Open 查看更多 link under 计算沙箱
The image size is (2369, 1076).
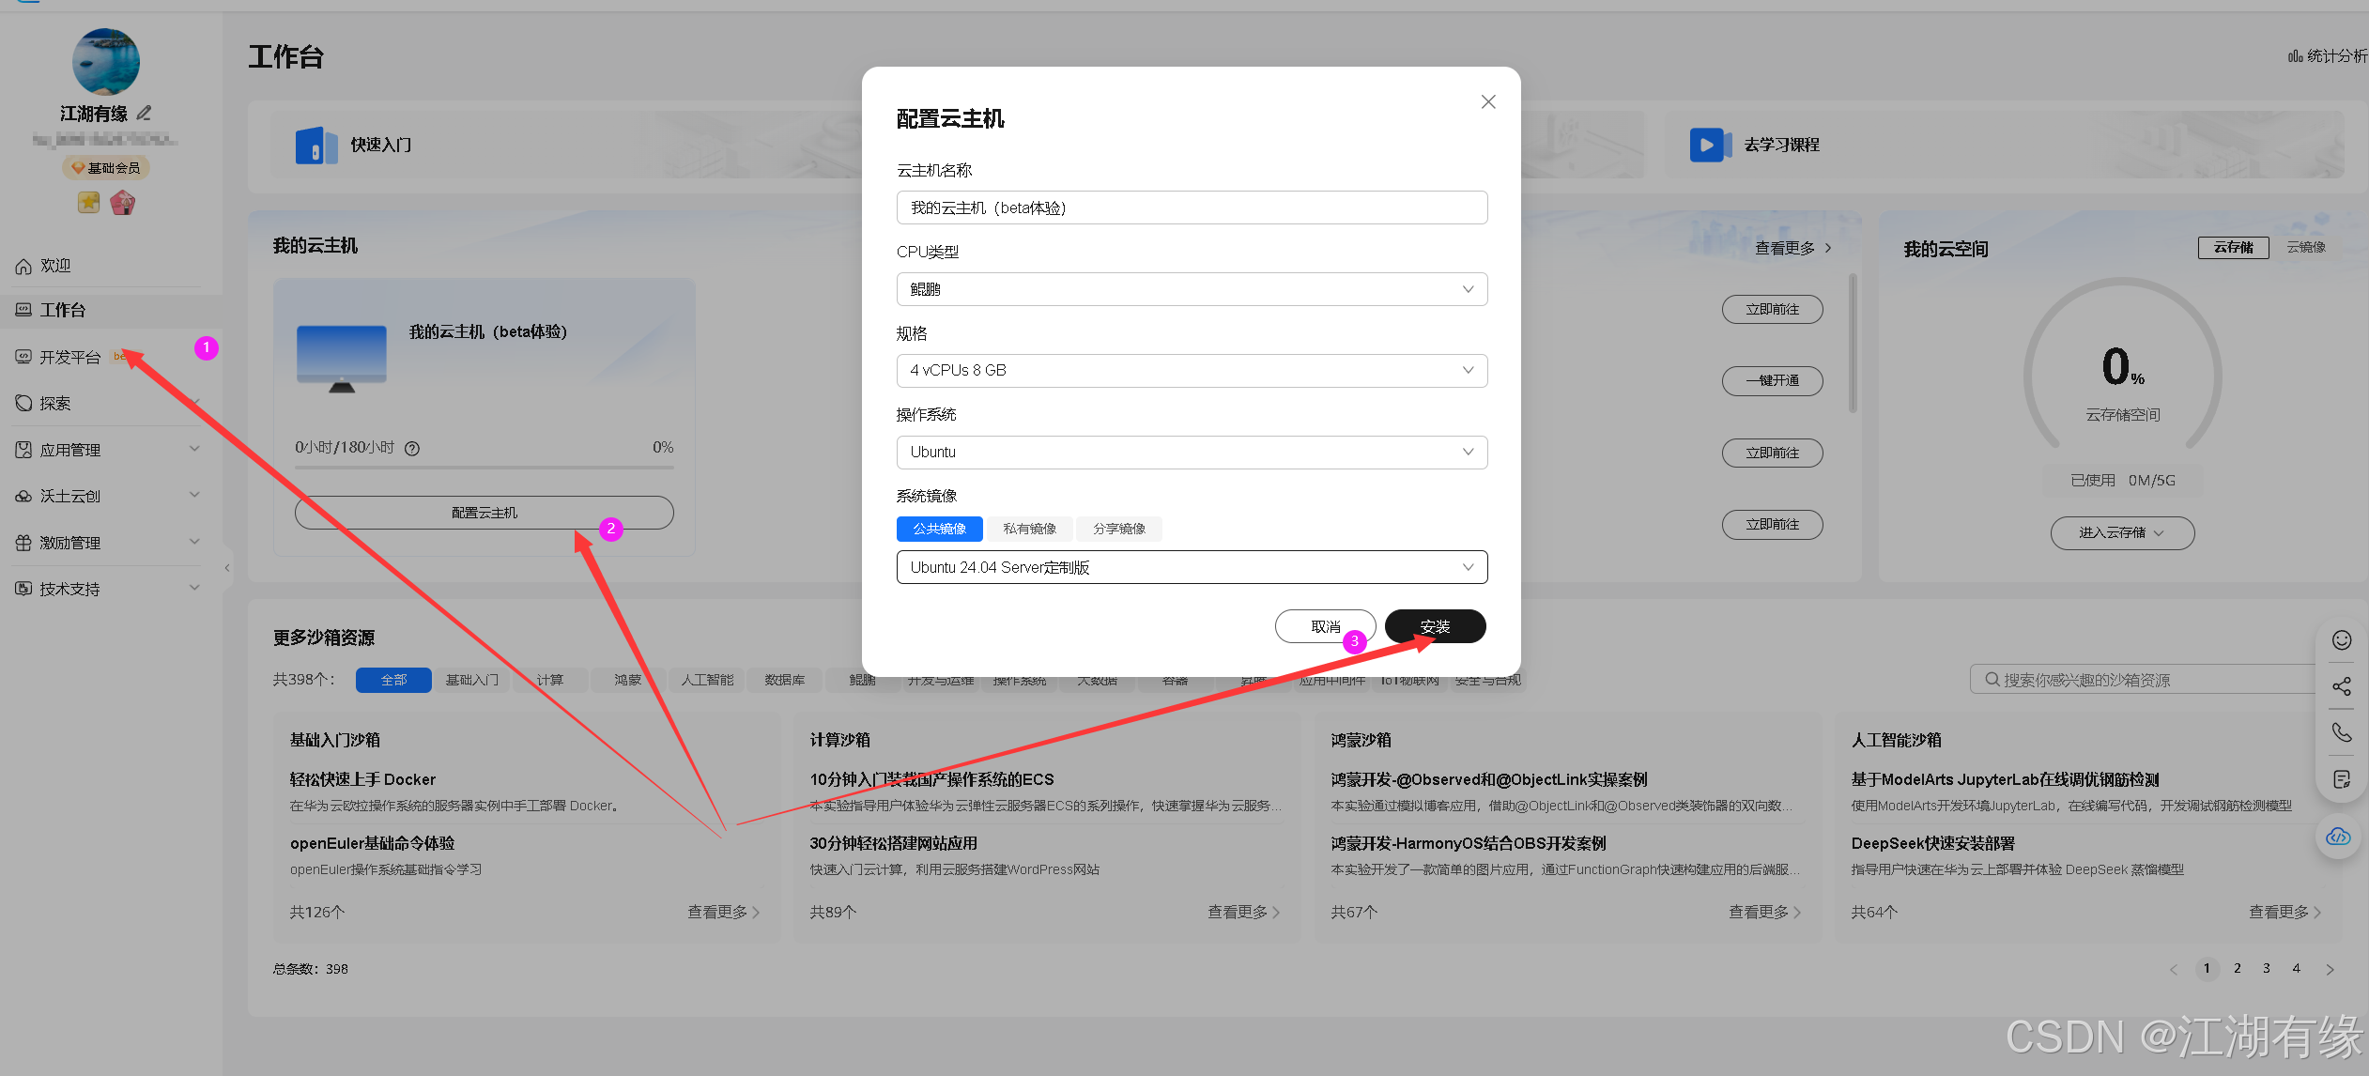click(x=1238, y=911)
